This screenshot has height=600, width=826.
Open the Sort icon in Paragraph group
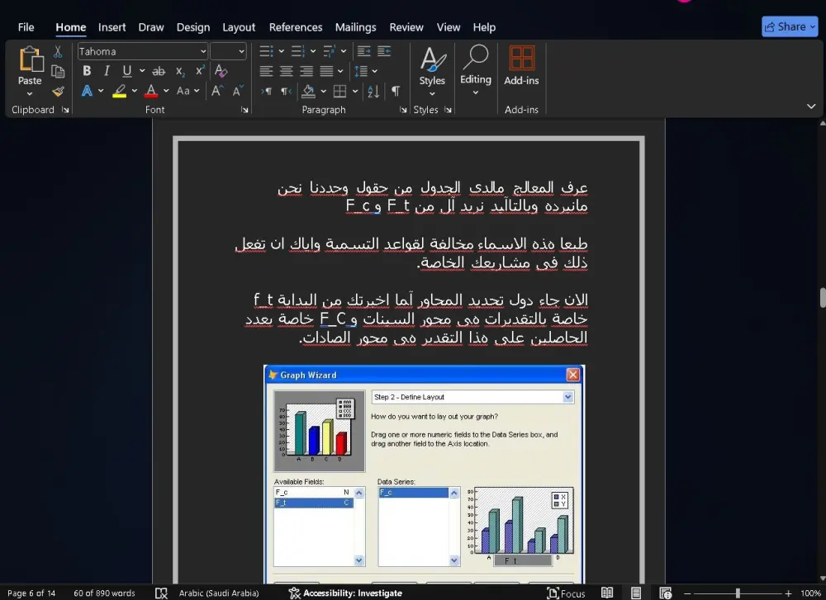(x=373, y=92)
